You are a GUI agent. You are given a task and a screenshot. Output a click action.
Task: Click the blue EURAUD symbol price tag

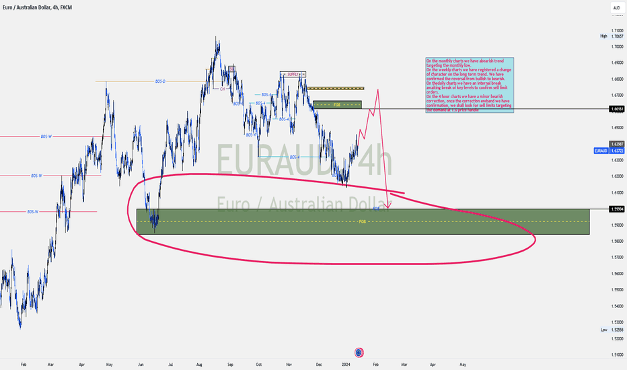[601, 151]
